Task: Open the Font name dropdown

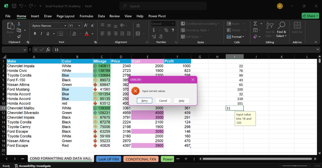Action: pos(65,26)
